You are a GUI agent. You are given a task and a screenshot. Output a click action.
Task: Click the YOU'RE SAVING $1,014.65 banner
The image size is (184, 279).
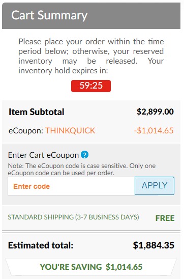[91, 267]
